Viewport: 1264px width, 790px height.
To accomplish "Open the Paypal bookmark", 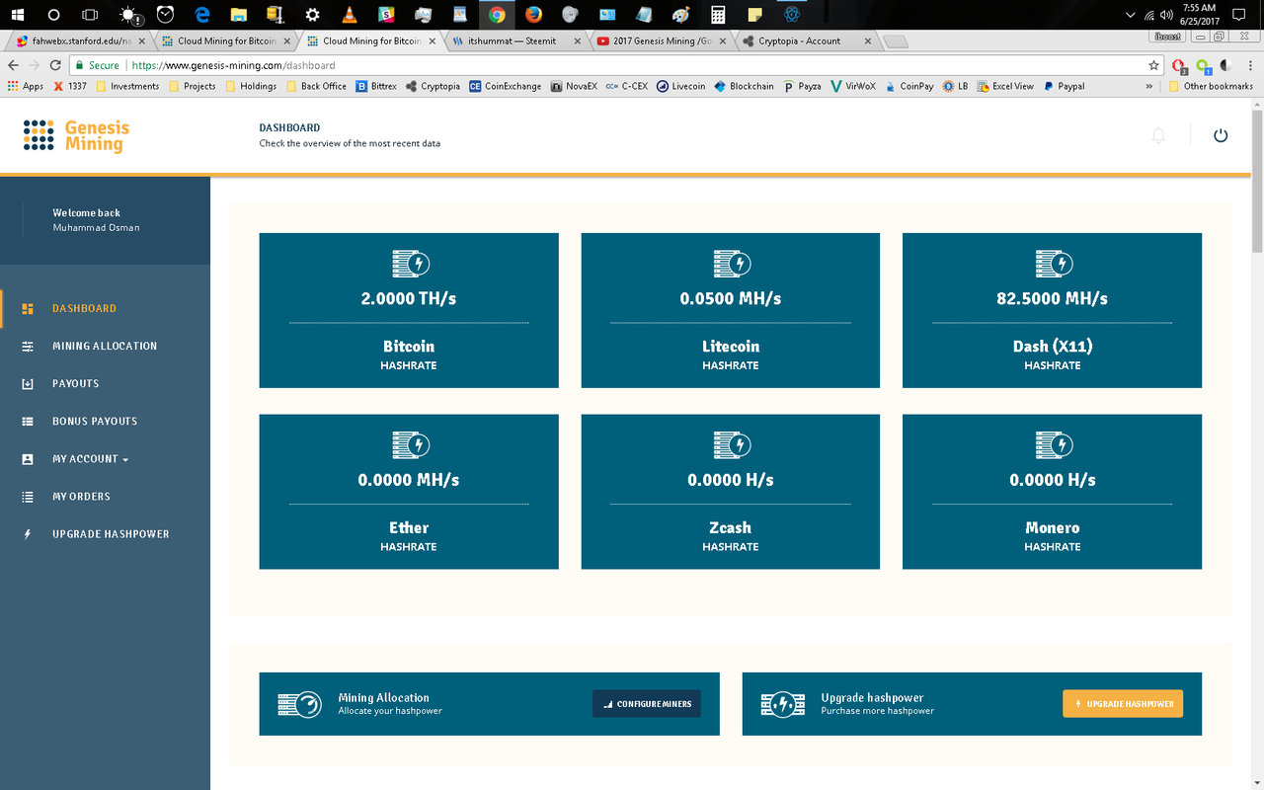I will click(1064, 86).
